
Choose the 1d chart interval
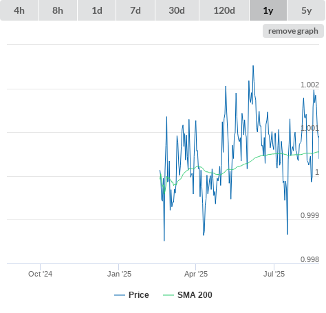[97, 10]
